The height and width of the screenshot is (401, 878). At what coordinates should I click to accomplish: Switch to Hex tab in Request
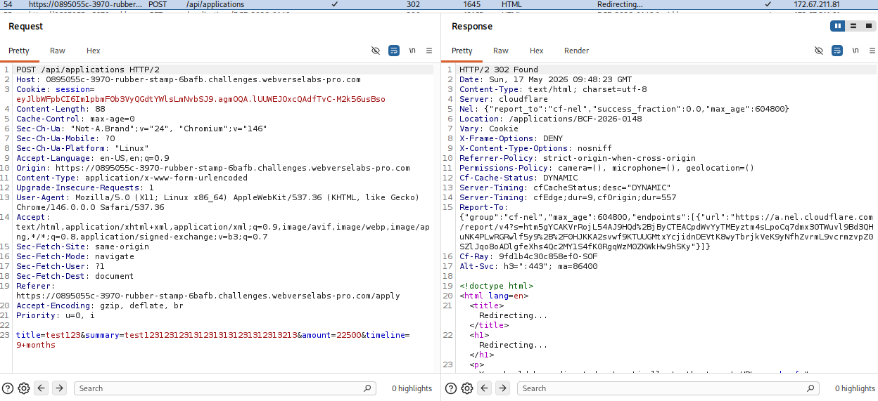94,51
